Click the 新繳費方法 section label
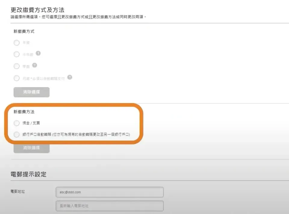This screenshot has width=289, height=214. [x=24, y=112]
